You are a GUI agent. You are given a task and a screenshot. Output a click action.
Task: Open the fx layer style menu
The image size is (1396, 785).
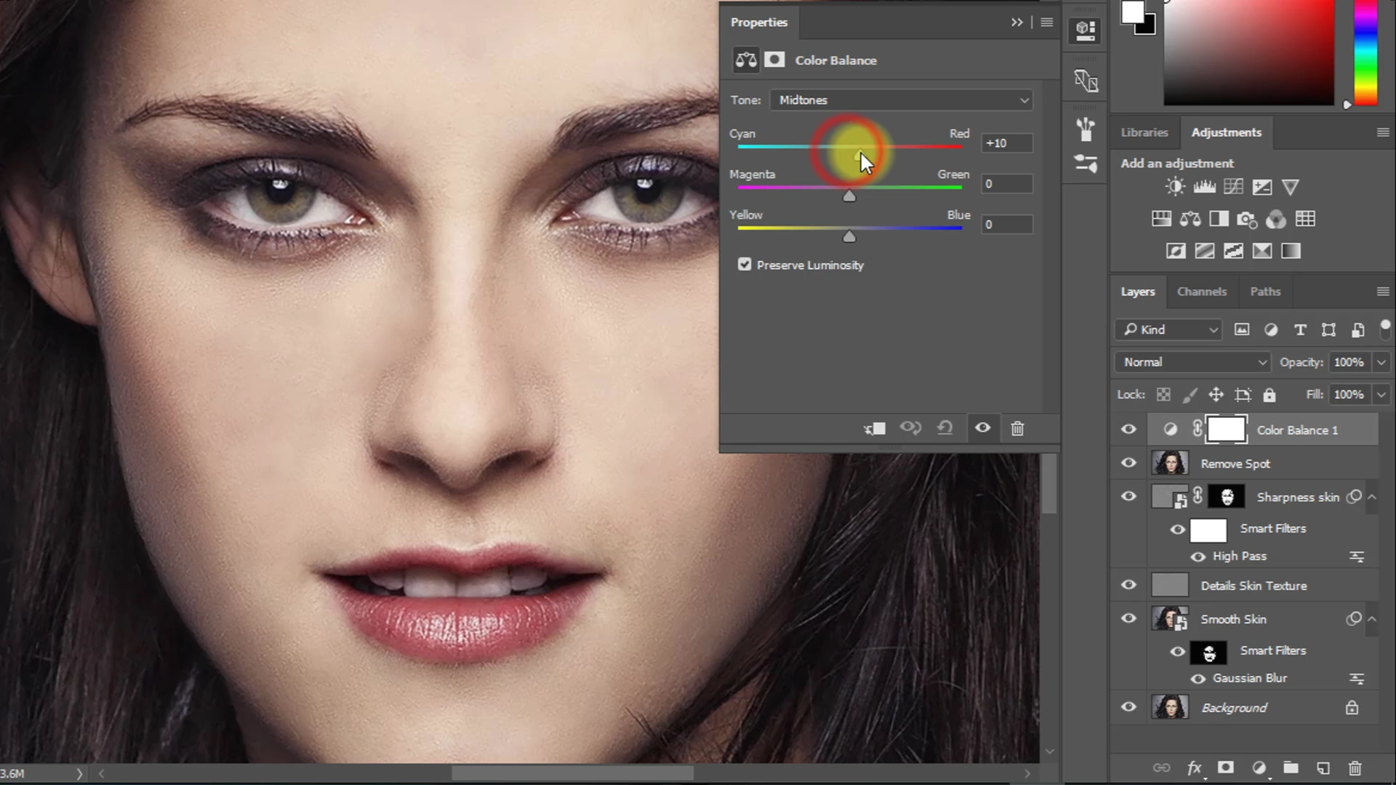pos(1195,768)
